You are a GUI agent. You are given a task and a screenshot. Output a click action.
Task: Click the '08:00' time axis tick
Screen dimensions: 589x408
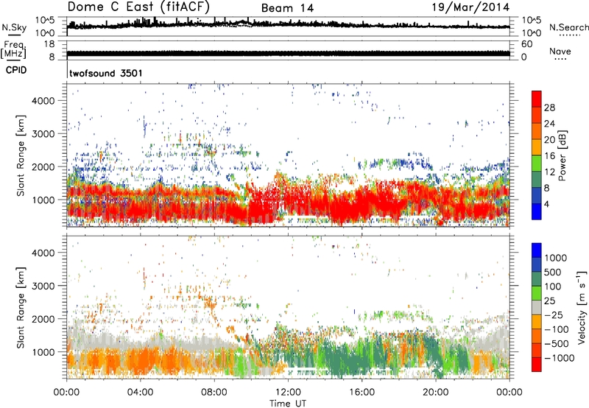[214, 393]
